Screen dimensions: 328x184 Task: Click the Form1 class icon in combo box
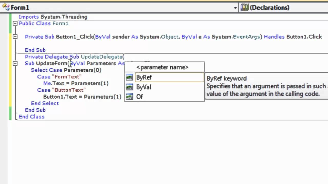(x=6, y=7)
